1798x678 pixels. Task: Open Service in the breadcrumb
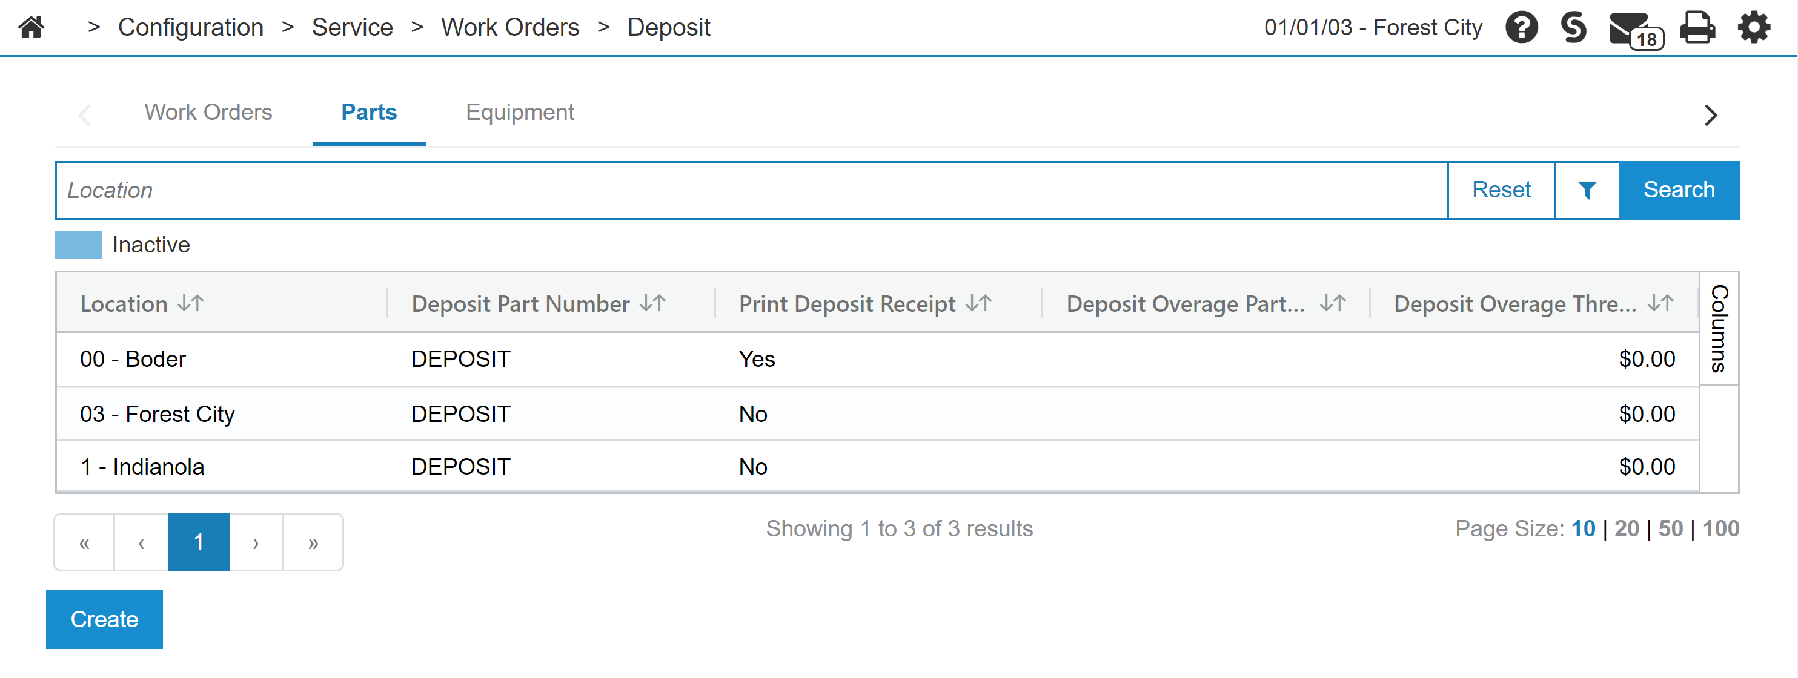click(x=353, y=27)
